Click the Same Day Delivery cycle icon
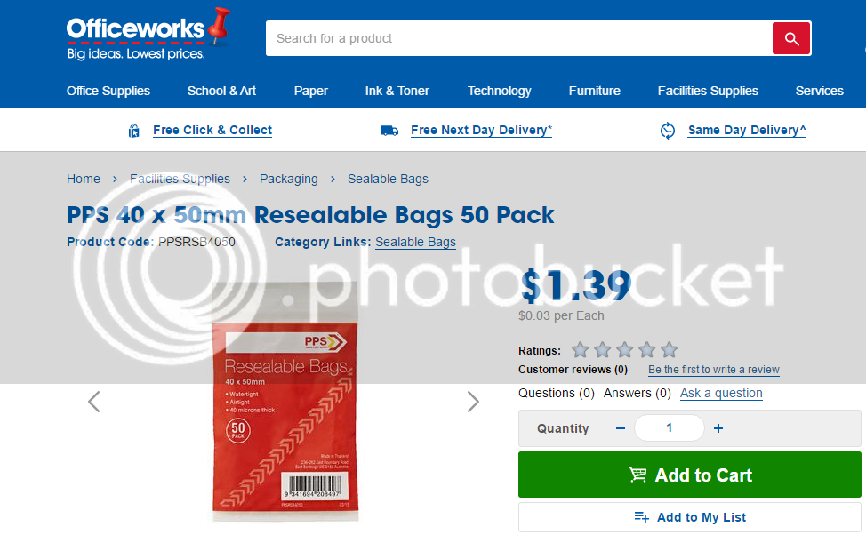Screen dimensions: 866x535 point(668,131)
